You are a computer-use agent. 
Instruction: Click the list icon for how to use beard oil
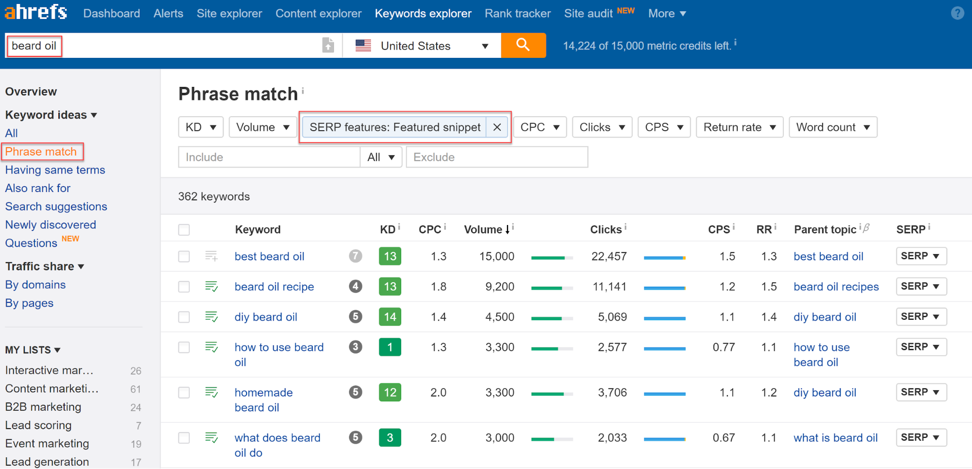[x=212, y=347]
